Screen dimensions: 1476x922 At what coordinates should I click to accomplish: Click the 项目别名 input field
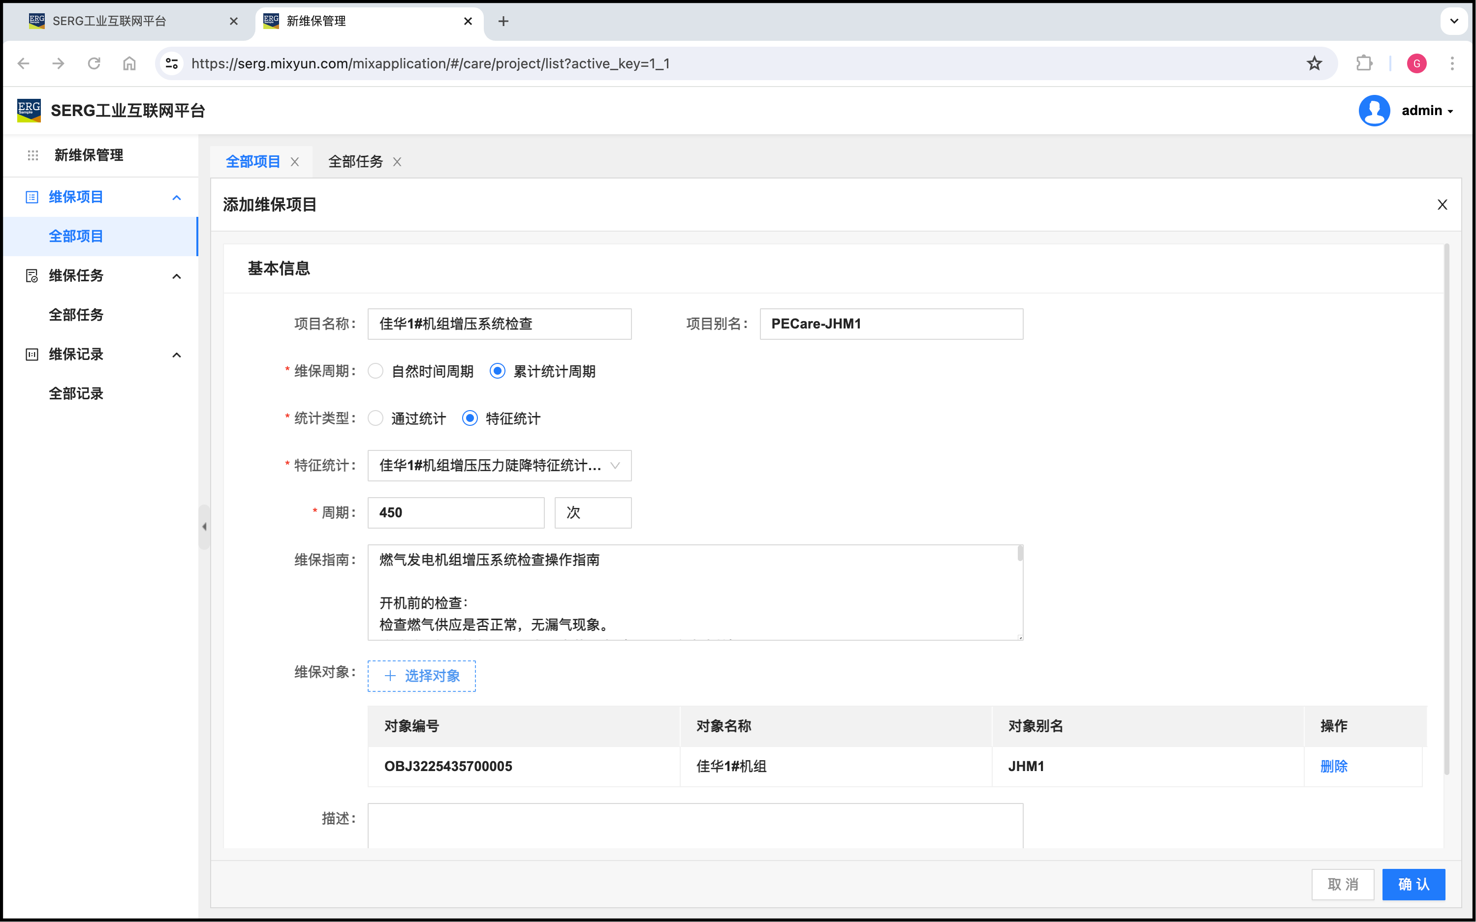coord(891,324)
